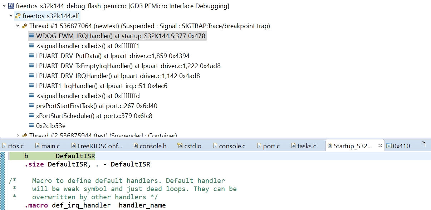Collapse the freertos_s32k144.elf tree node
Image resolution: width=431 pixels, height=210 pixels.
click(x=11, y=16)
